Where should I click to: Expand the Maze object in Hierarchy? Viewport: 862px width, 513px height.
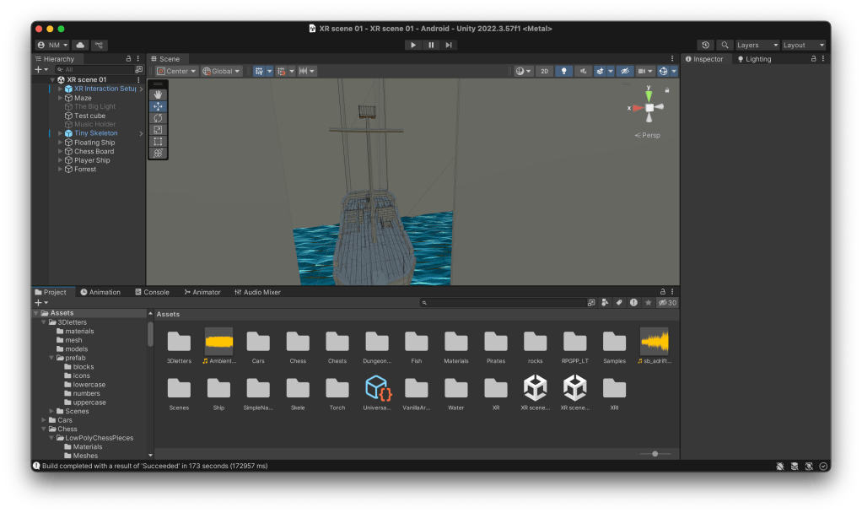point(60,98)
